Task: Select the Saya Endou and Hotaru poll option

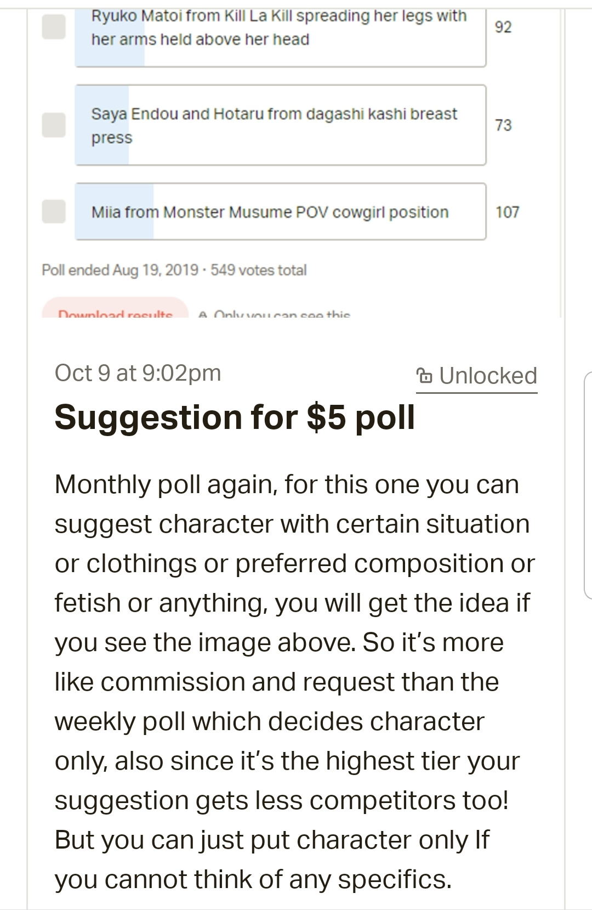Action: [x=280, y=125]
